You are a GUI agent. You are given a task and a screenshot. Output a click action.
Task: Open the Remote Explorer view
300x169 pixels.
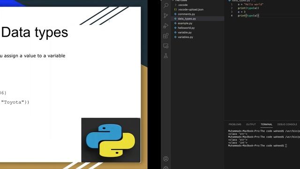[x=166, y=46]
